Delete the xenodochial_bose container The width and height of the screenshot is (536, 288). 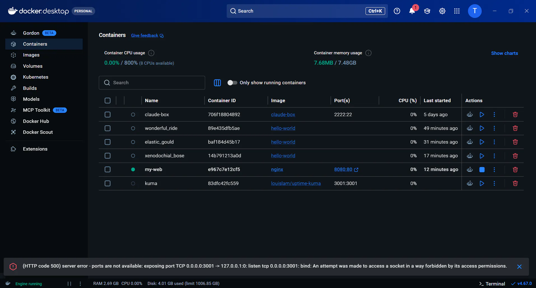(x=515, y=156)
